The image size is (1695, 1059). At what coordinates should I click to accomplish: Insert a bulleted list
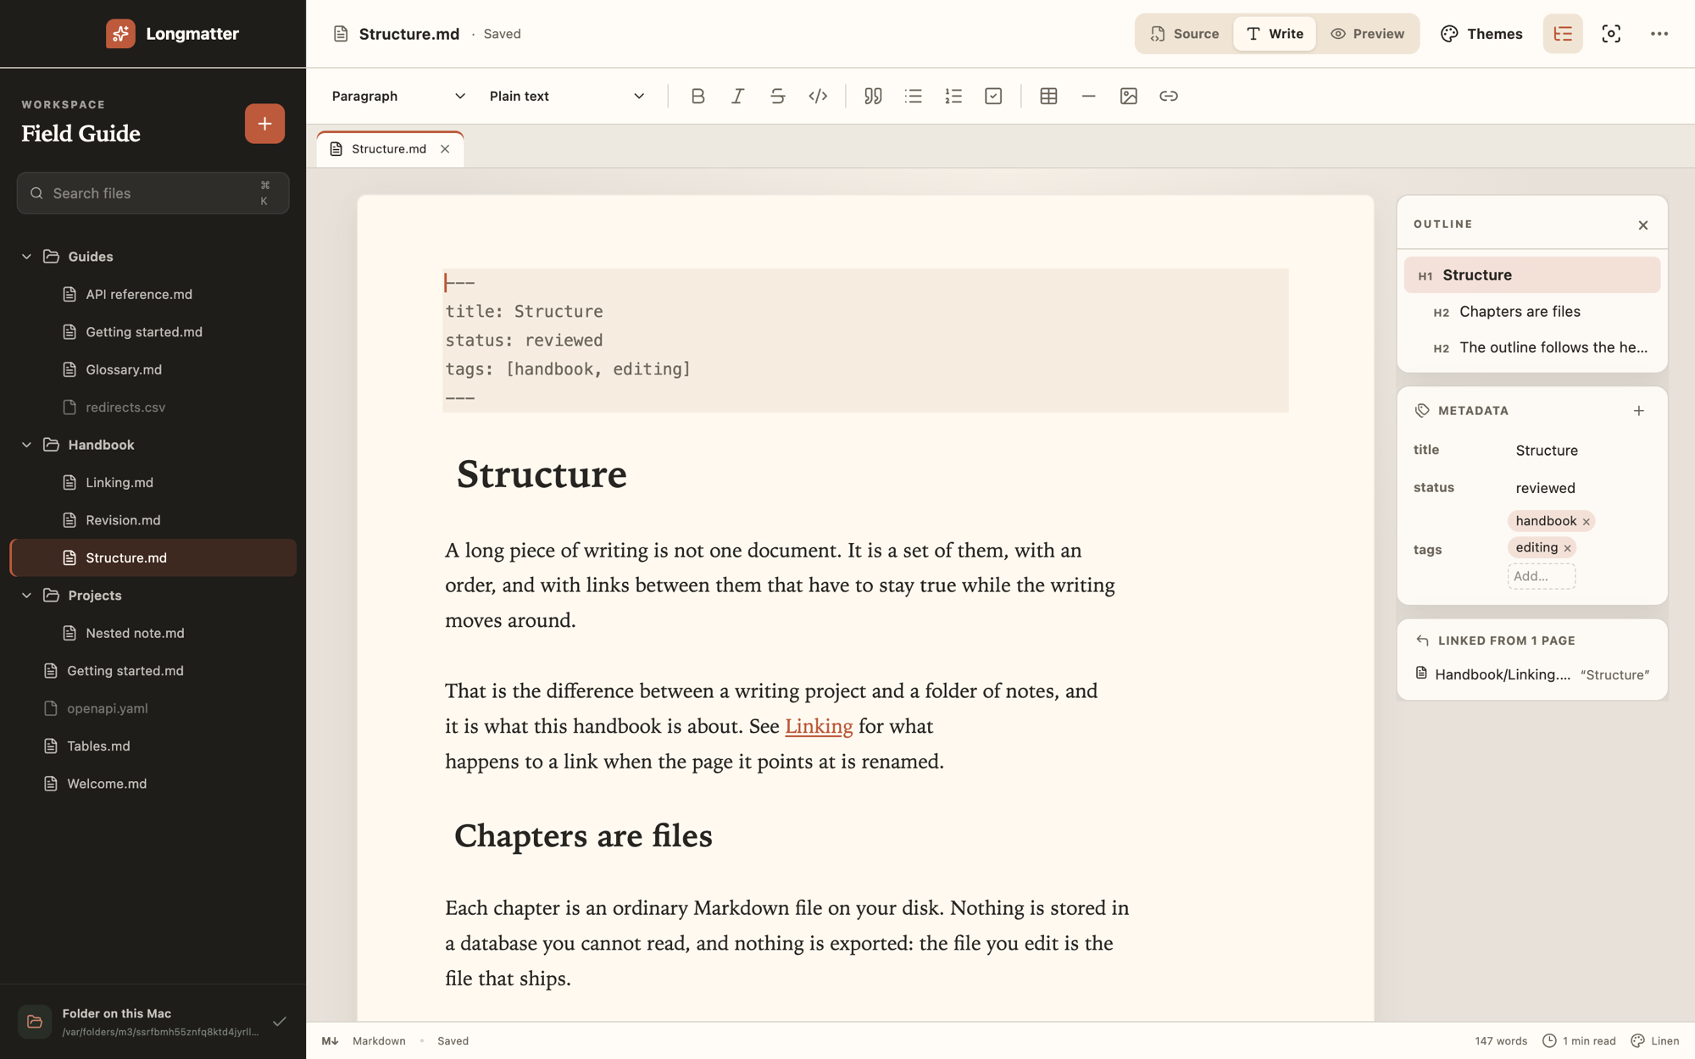point(913,96)
